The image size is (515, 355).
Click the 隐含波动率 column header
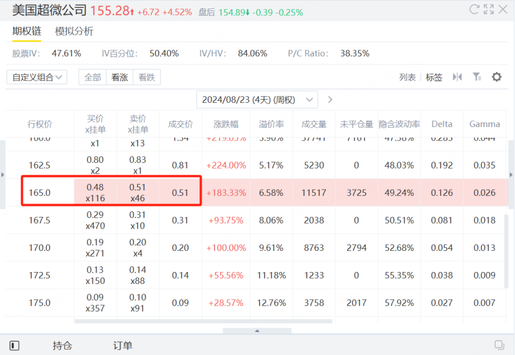pyautogui.click(x=399, y=124)
